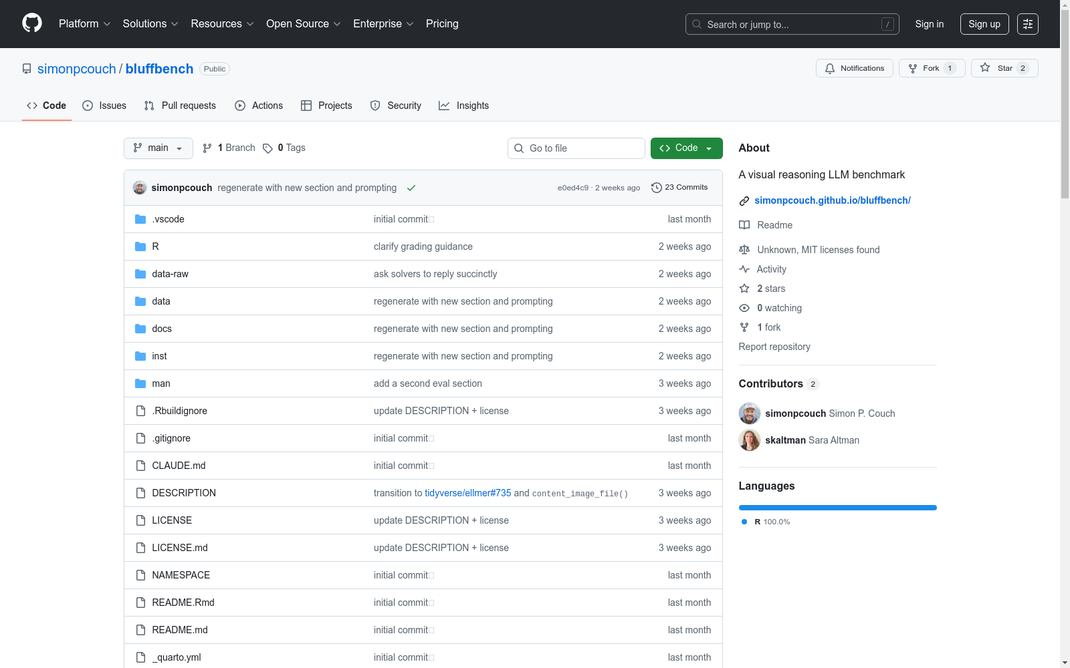Click the GitHub logo icon

[32, 23]
